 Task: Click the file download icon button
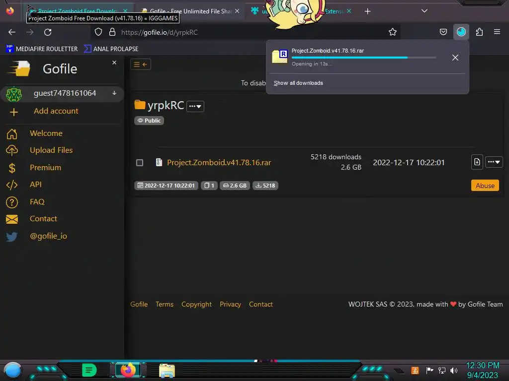(x=477, y=162)
